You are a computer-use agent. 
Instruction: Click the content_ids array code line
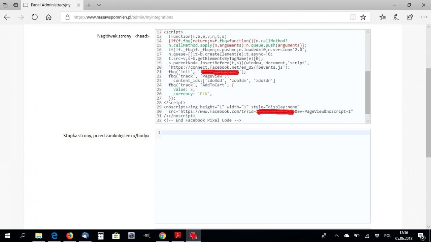224,81
